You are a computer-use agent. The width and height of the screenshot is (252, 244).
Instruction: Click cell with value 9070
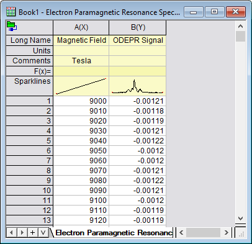81,171
